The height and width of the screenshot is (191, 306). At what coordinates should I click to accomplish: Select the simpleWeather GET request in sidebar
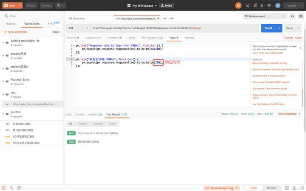[32, 104]
